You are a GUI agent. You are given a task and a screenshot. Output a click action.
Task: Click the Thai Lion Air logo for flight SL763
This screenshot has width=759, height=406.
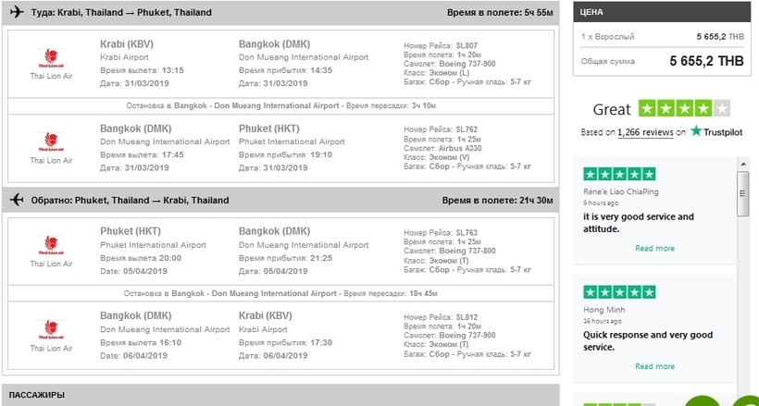click(51, 246)
